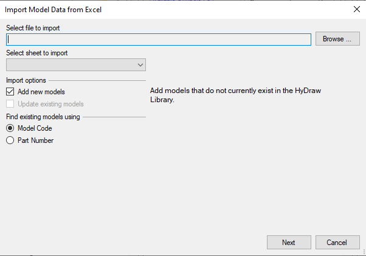Uncheck the Add new models checkbox
366x256 pixels.
[10, 92]
